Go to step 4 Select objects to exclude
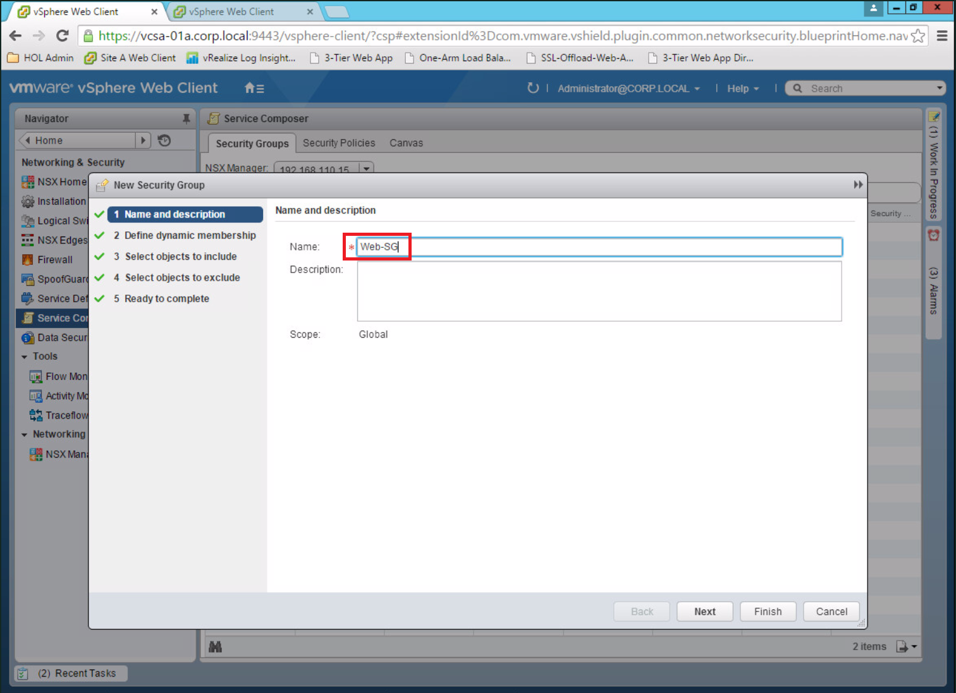Screen dimensions: 956x693 [177, 278]
